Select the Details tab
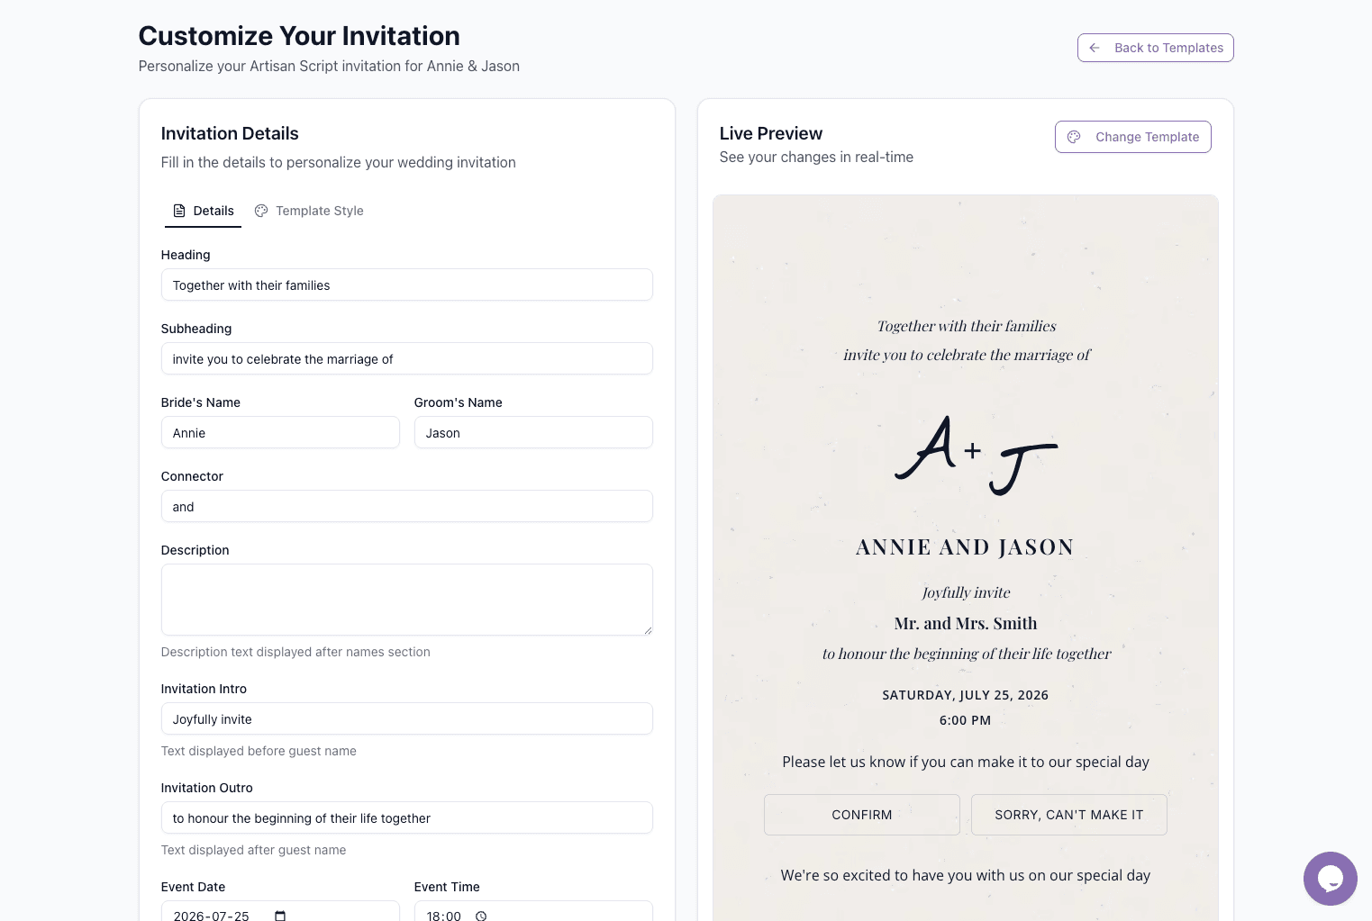The height and width of the screenshot is (921, 1372). 214,211
